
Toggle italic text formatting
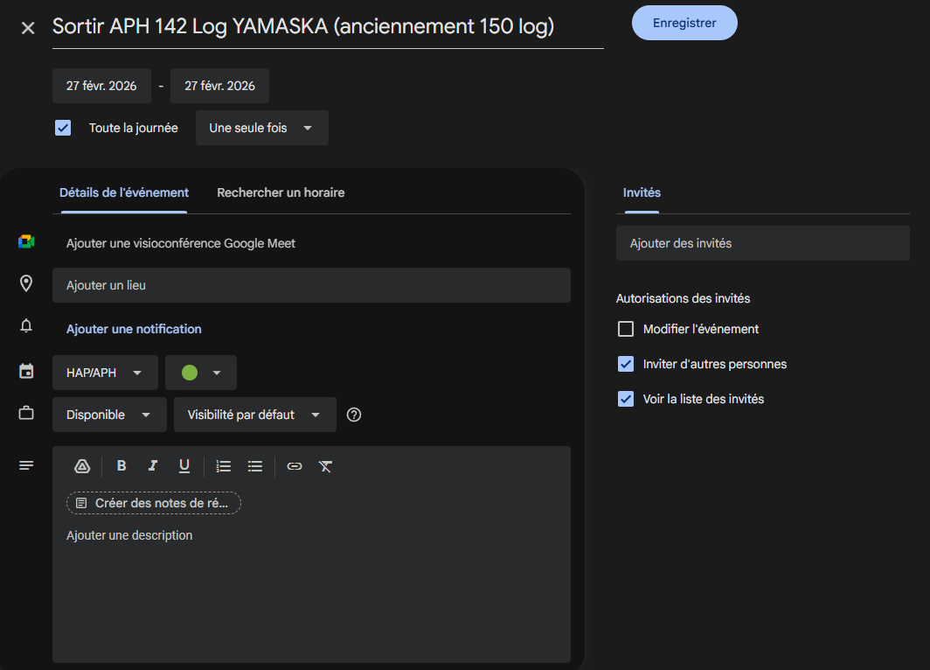153,466
